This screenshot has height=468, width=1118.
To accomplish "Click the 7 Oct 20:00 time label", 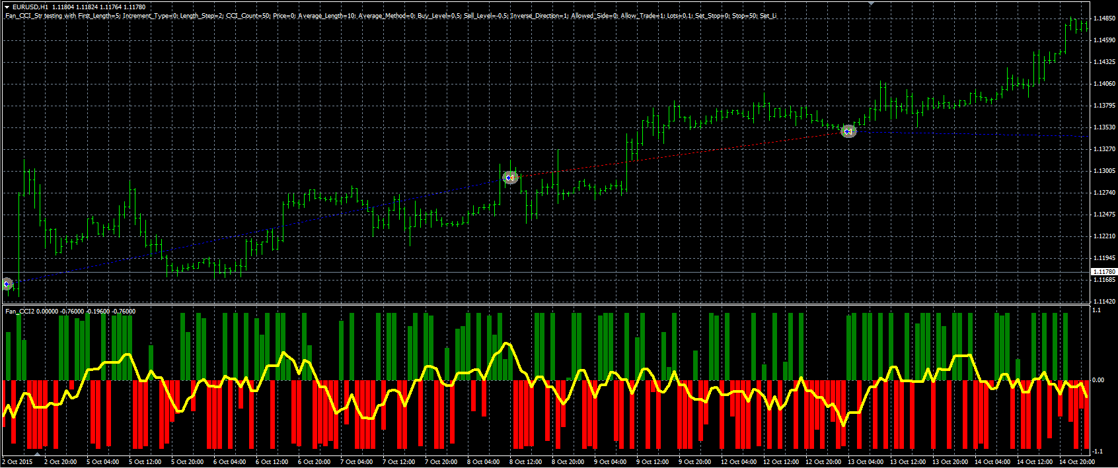I will click(441, 462).
